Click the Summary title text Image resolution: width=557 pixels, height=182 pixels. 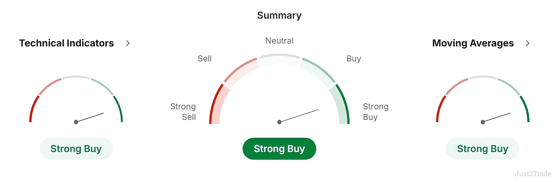click(279, 15)
